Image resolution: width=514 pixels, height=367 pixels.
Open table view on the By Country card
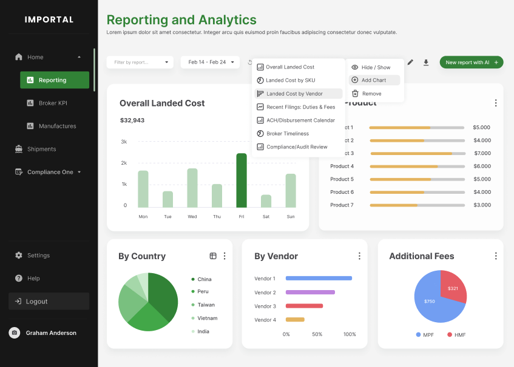point(212,256)
